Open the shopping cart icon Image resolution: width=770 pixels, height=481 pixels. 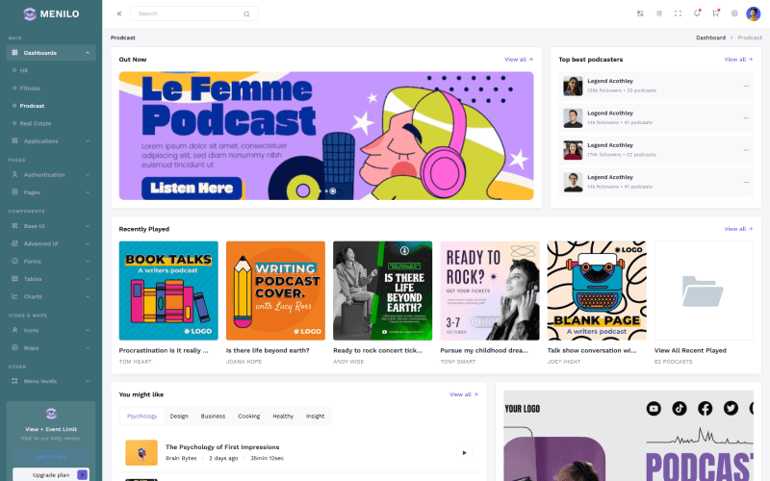715,13
